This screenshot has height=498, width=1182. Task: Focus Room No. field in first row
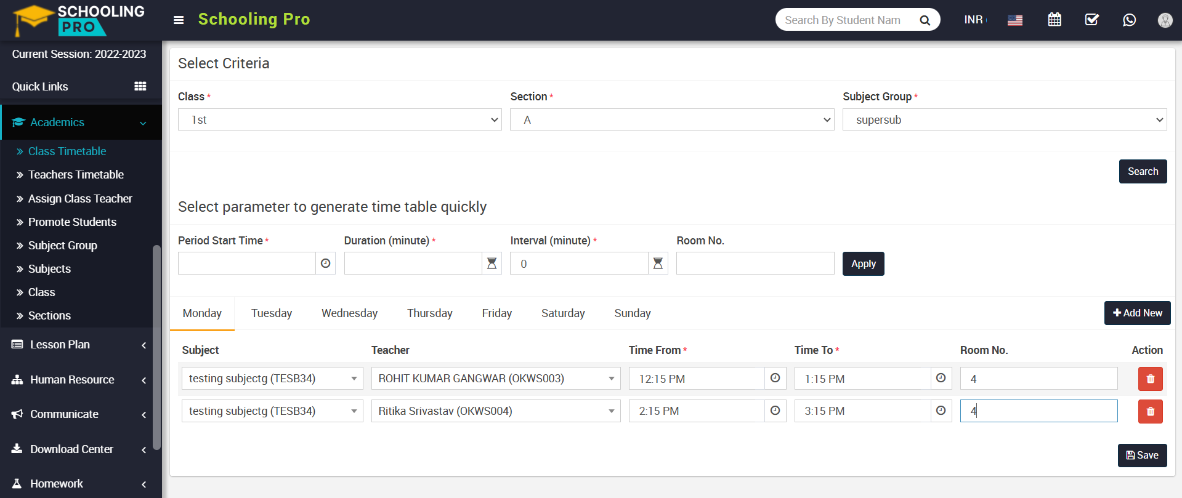click(1038, 378)
